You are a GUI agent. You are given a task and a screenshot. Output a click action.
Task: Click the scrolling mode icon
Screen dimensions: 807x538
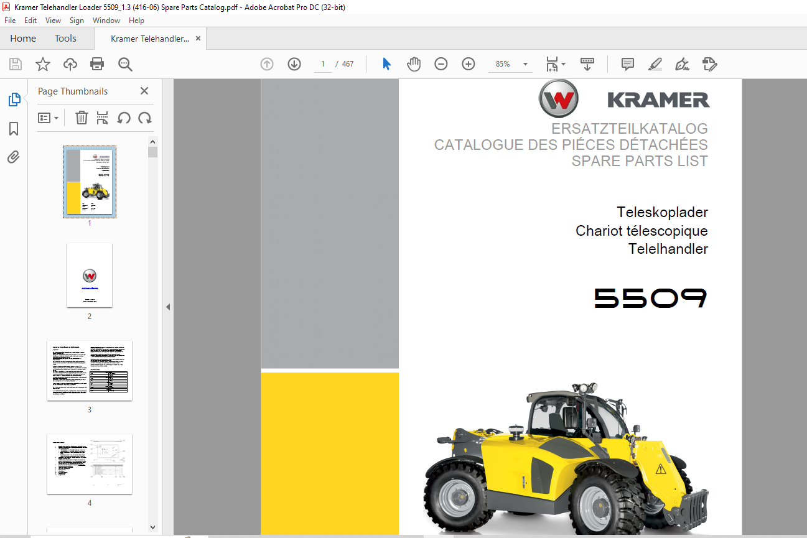(587, 64)
